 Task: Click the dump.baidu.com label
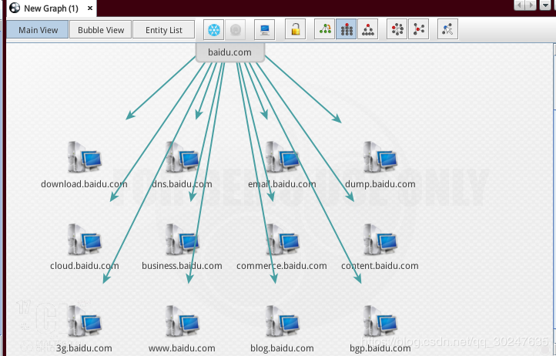pos(380,184)
